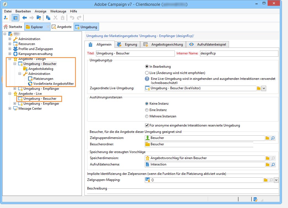Switch to the Angebotsgewichtung tab
Screen dimensions: 288x208
point(163,44)
